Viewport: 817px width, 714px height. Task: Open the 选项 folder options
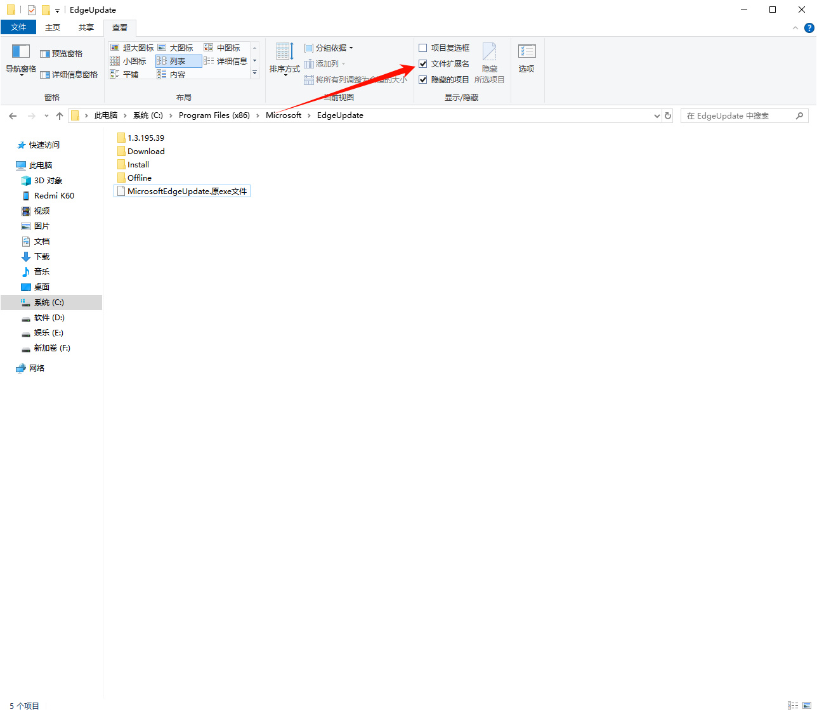(526, 58)
